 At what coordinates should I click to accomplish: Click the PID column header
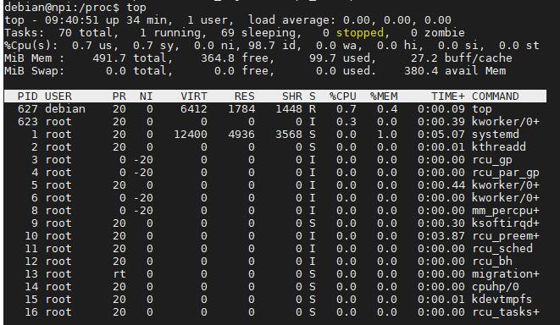tap(27, 96)
